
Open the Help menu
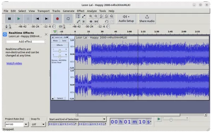coord(111,11)
